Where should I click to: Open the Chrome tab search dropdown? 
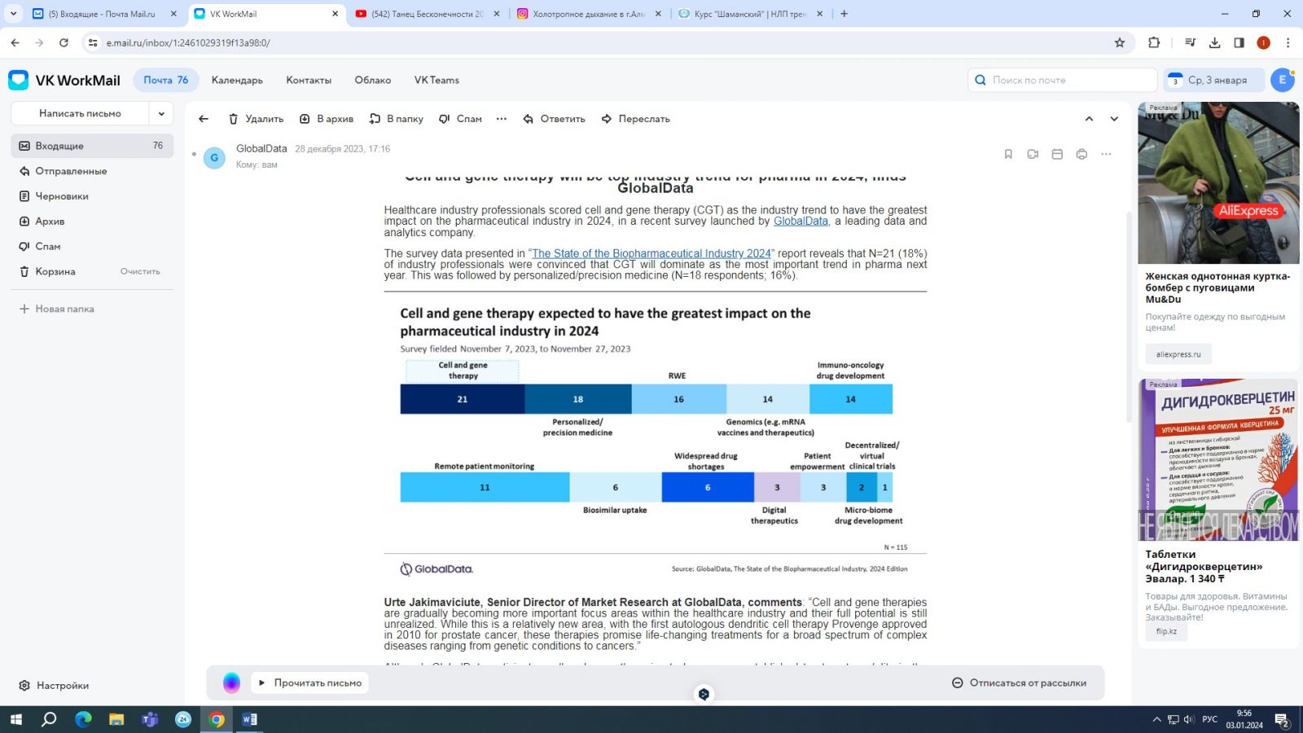click(x=13, y=14)
